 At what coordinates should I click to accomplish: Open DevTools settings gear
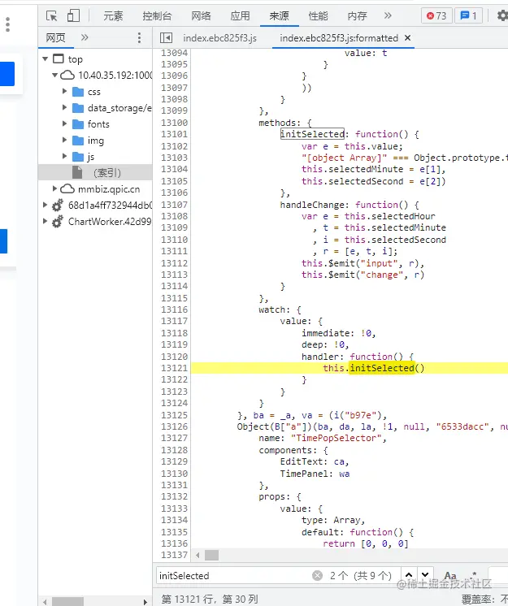(502, 16)
